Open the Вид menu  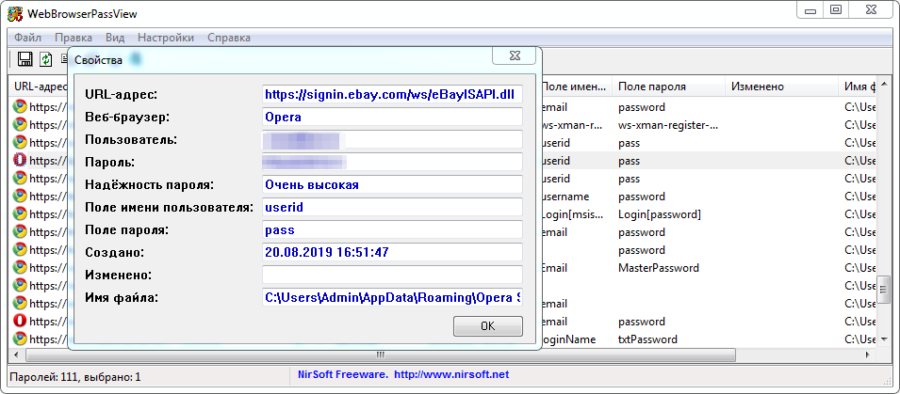coord(115,38)
